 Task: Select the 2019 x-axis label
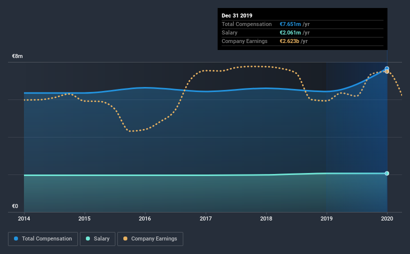pos(327,218)
